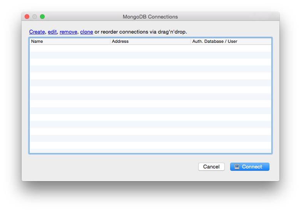Click the divider between Name and Address columns
This screenshot has height=212, width=301.
110,41
